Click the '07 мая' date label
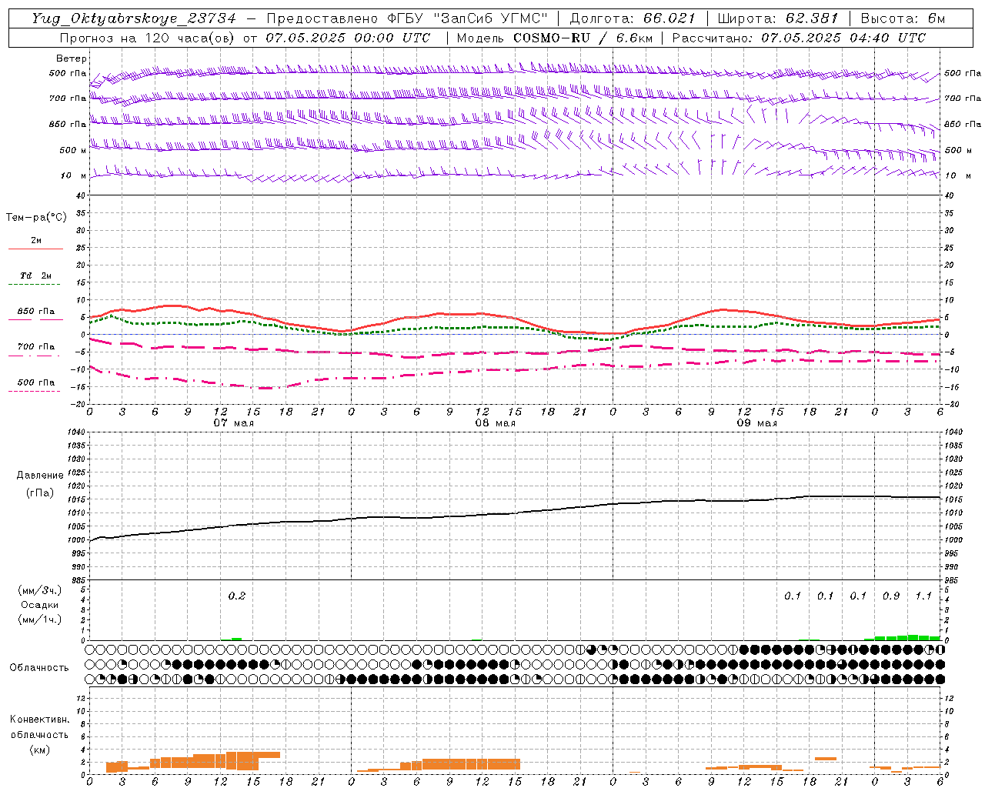 tap(233, 423)
